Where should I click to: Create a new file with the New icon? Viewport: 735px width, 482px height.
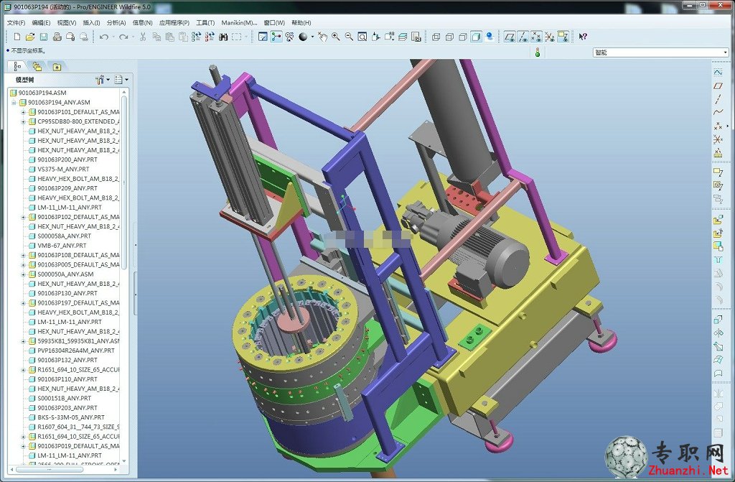17,37
